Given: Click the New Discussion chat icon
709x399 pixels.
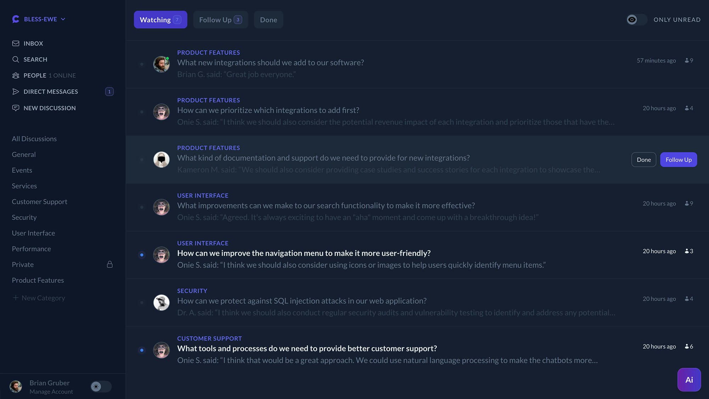Looking at the screenshot, I should 16,108.
